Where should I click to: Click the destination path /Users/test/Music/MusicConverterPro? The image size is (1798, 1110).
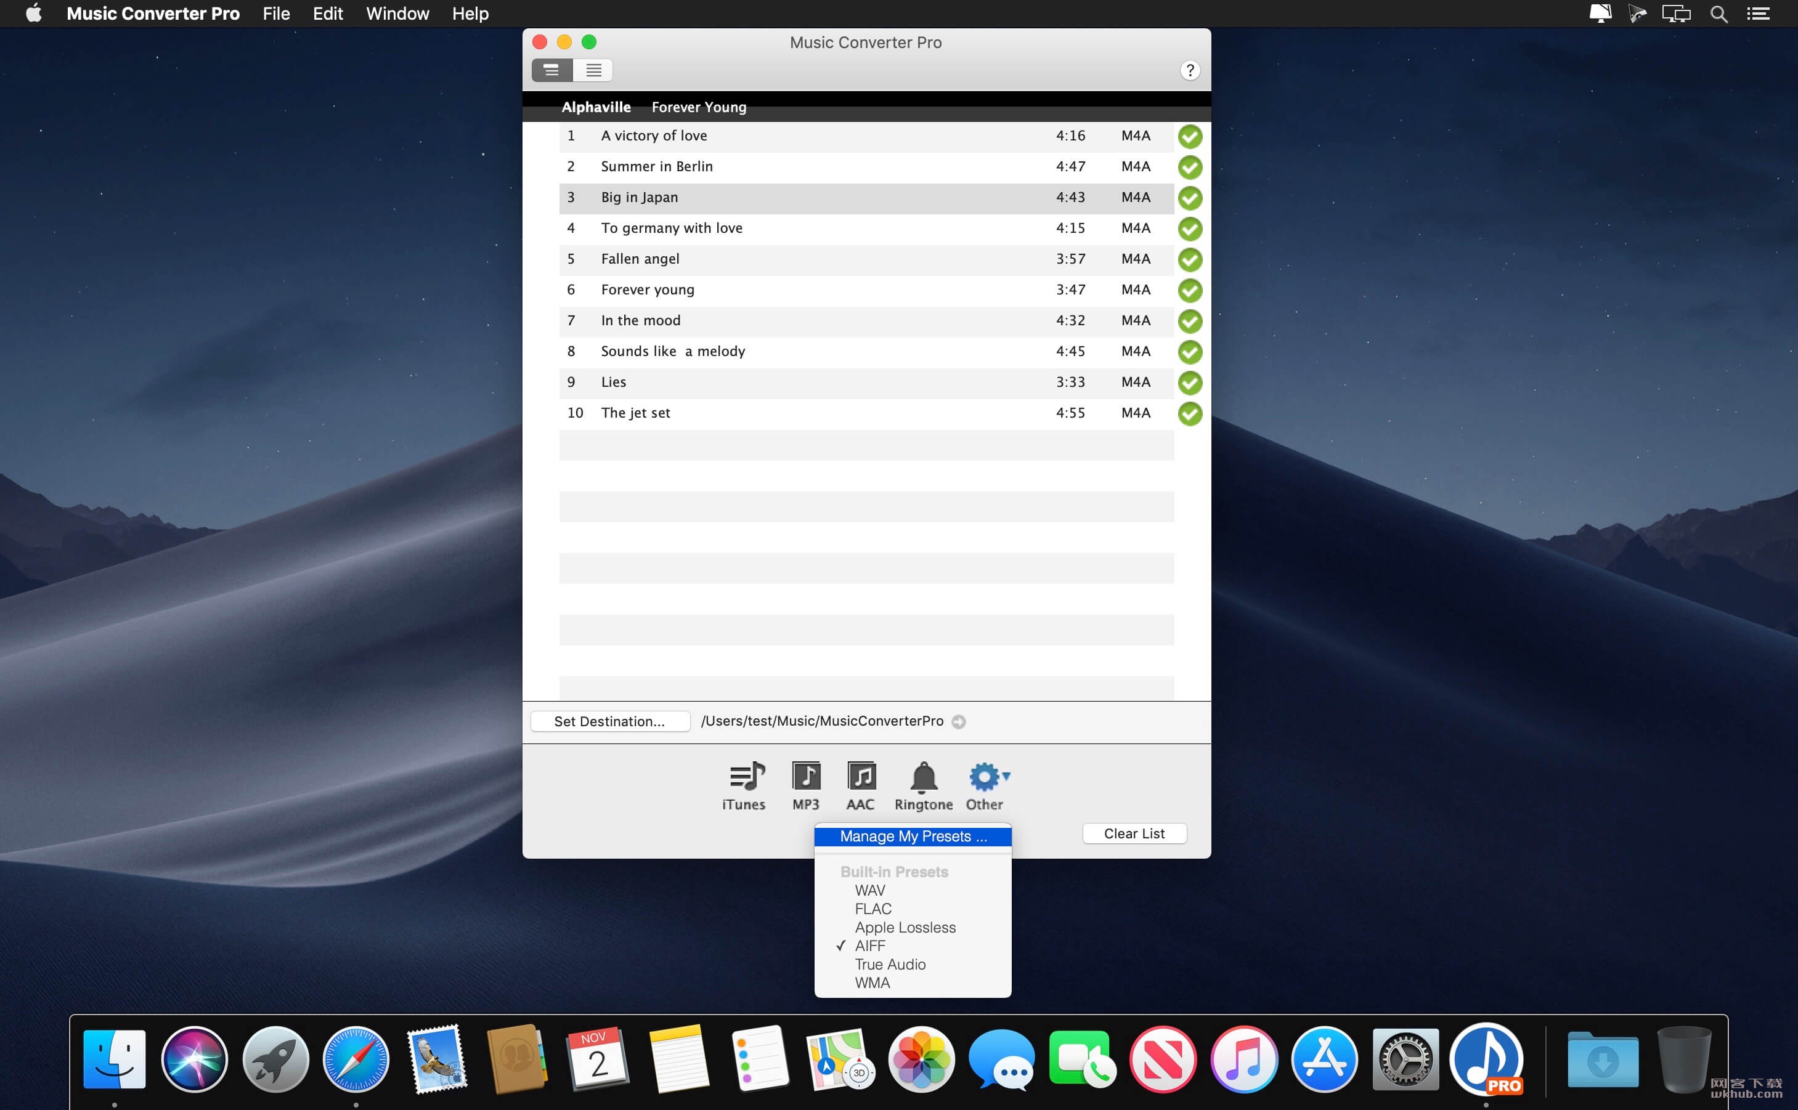[x=822, y=722]
